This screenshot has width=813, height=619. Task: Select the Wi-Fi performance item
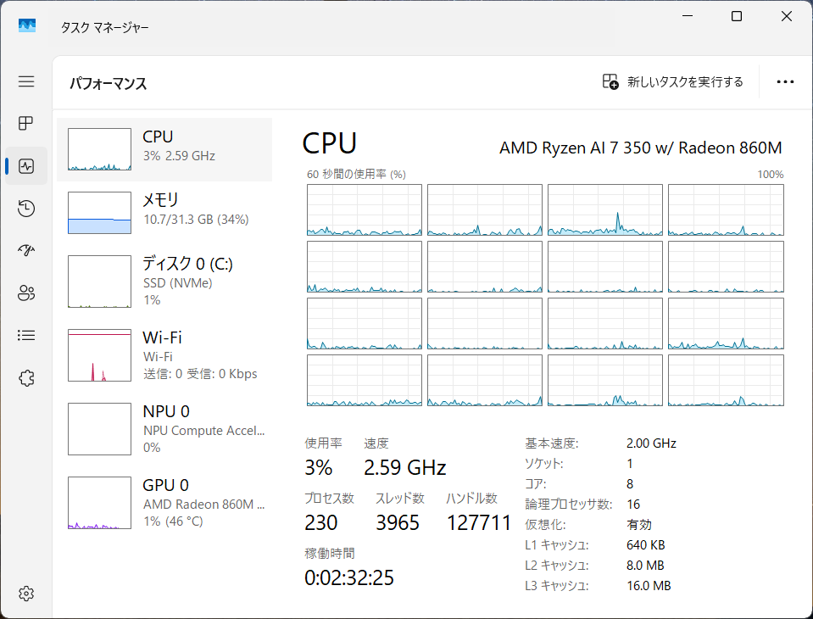[164, 355]
